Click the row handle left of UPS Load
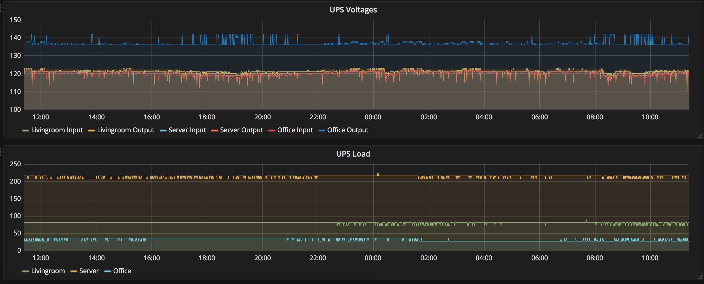Screen dimensions: 704x284 point(1,152)
